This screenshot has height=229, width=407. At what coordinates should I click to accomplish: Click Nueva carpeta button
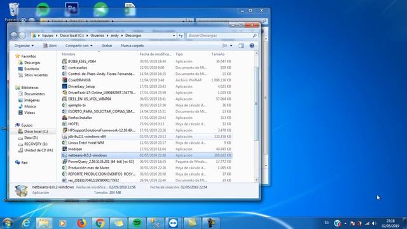[132, 46]
